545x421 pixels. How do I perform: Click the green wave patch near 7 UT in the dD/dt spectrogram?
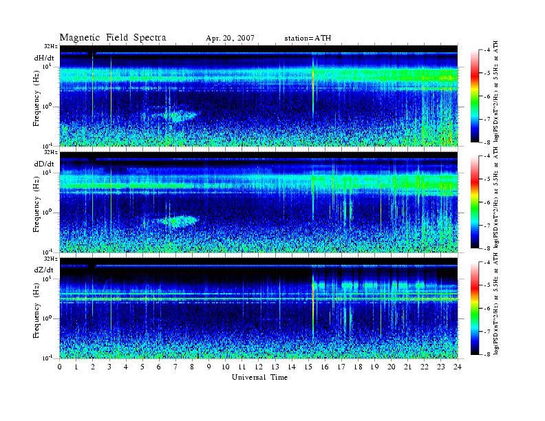(178, 221)
